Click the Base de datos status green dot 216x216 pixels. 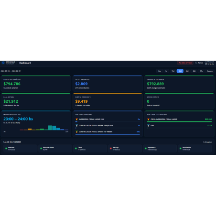(x=41, y=149)
